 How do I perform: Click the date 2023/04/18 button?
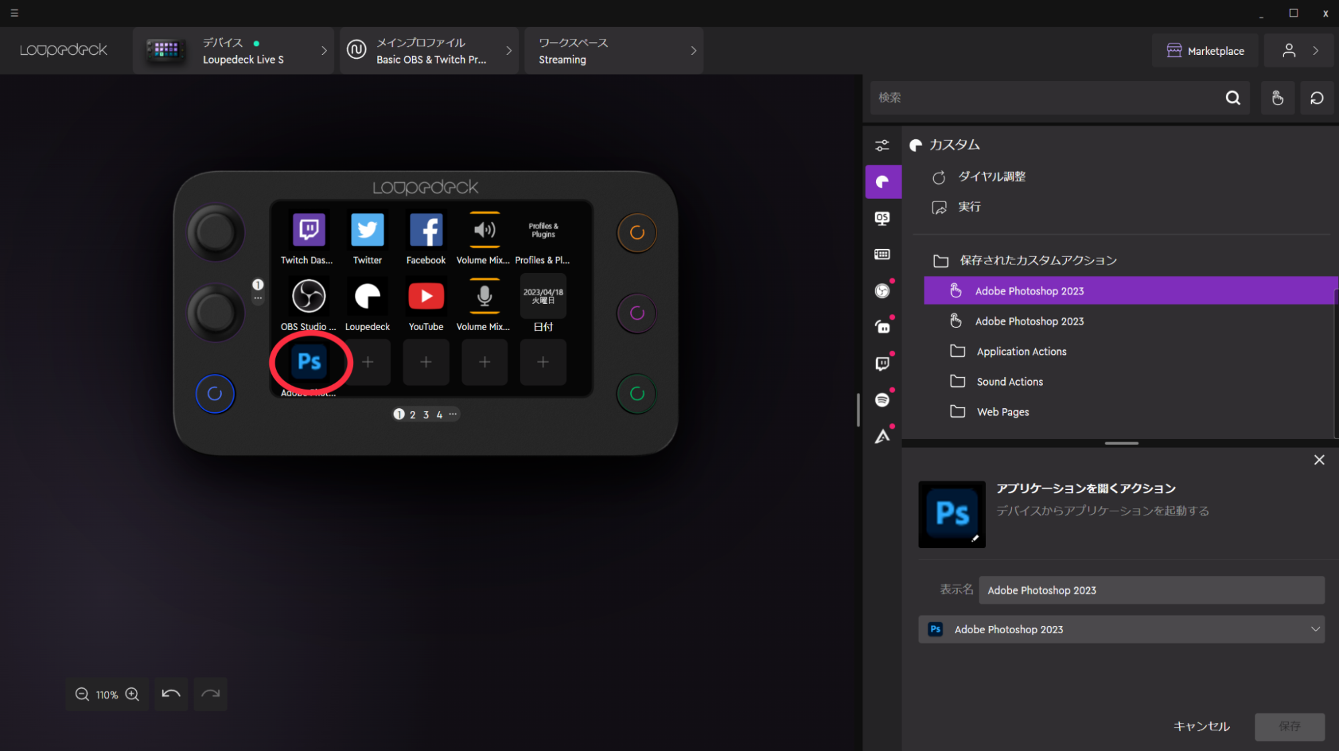click(x=543, y=297)
